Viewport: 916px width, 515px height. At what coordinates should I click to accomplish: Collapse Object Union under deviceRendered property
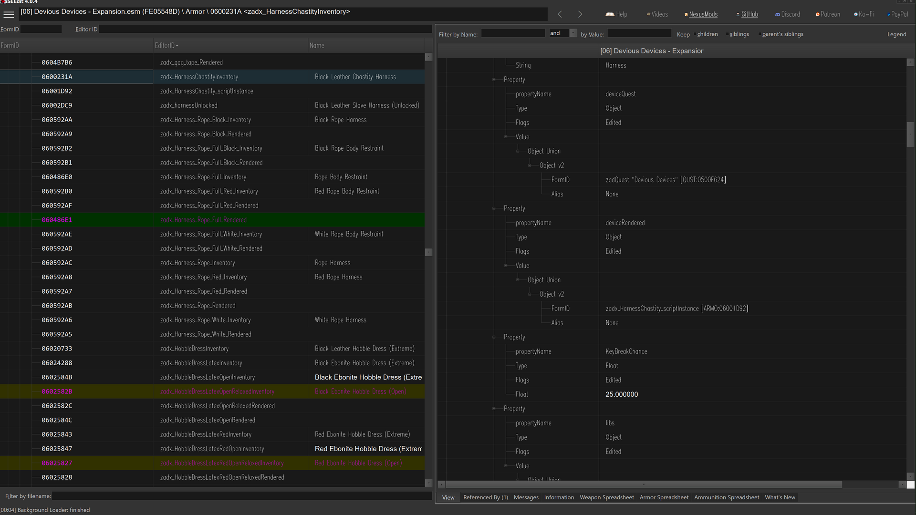518,280
